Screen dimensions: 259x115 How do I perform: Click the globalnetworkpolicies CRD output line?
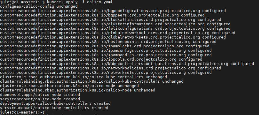click(117, 33)
